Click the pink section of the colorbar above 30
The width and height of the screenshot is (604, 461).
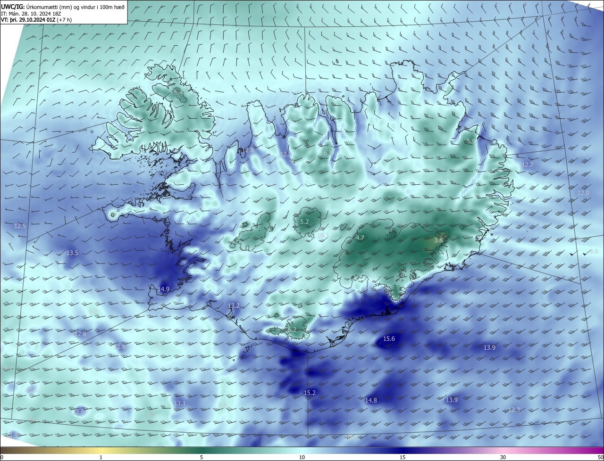point(503,450)
